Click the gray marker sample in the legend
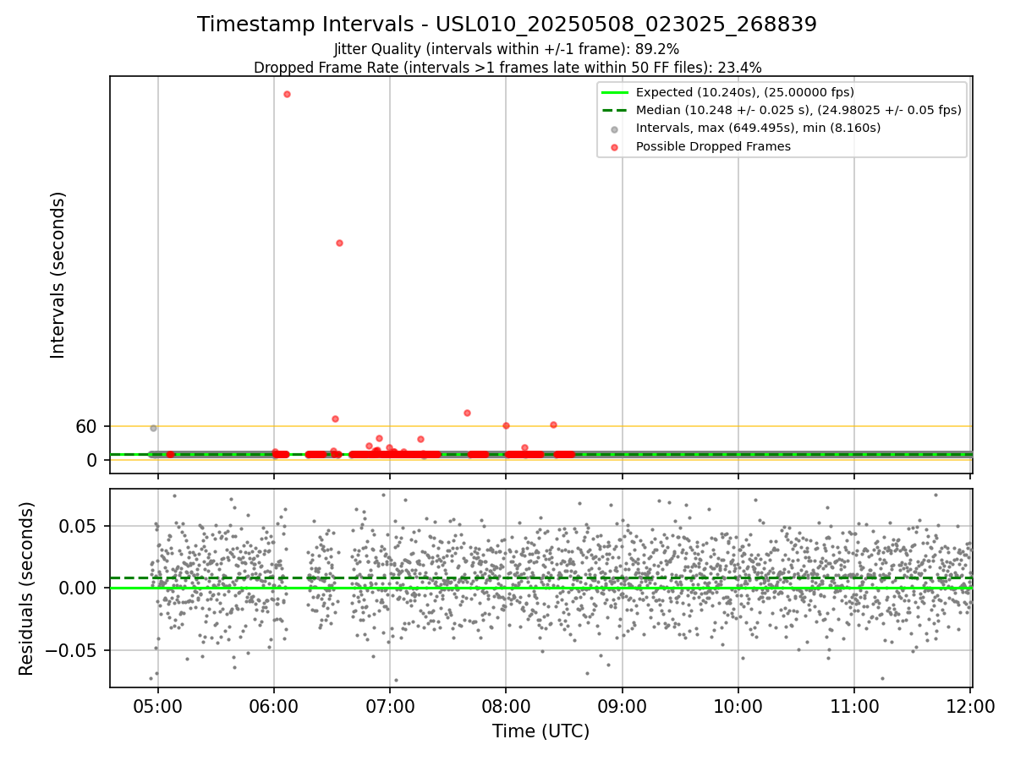Viewport: 1015px width, 761px height. pos(614,129)
